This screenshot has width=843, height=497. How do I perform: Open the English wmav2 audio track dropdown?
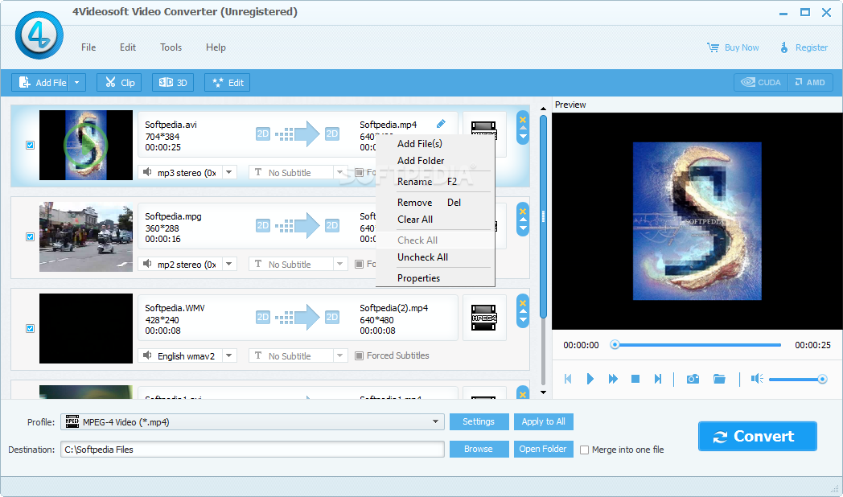pyautogui.click(x=229, y=355)
